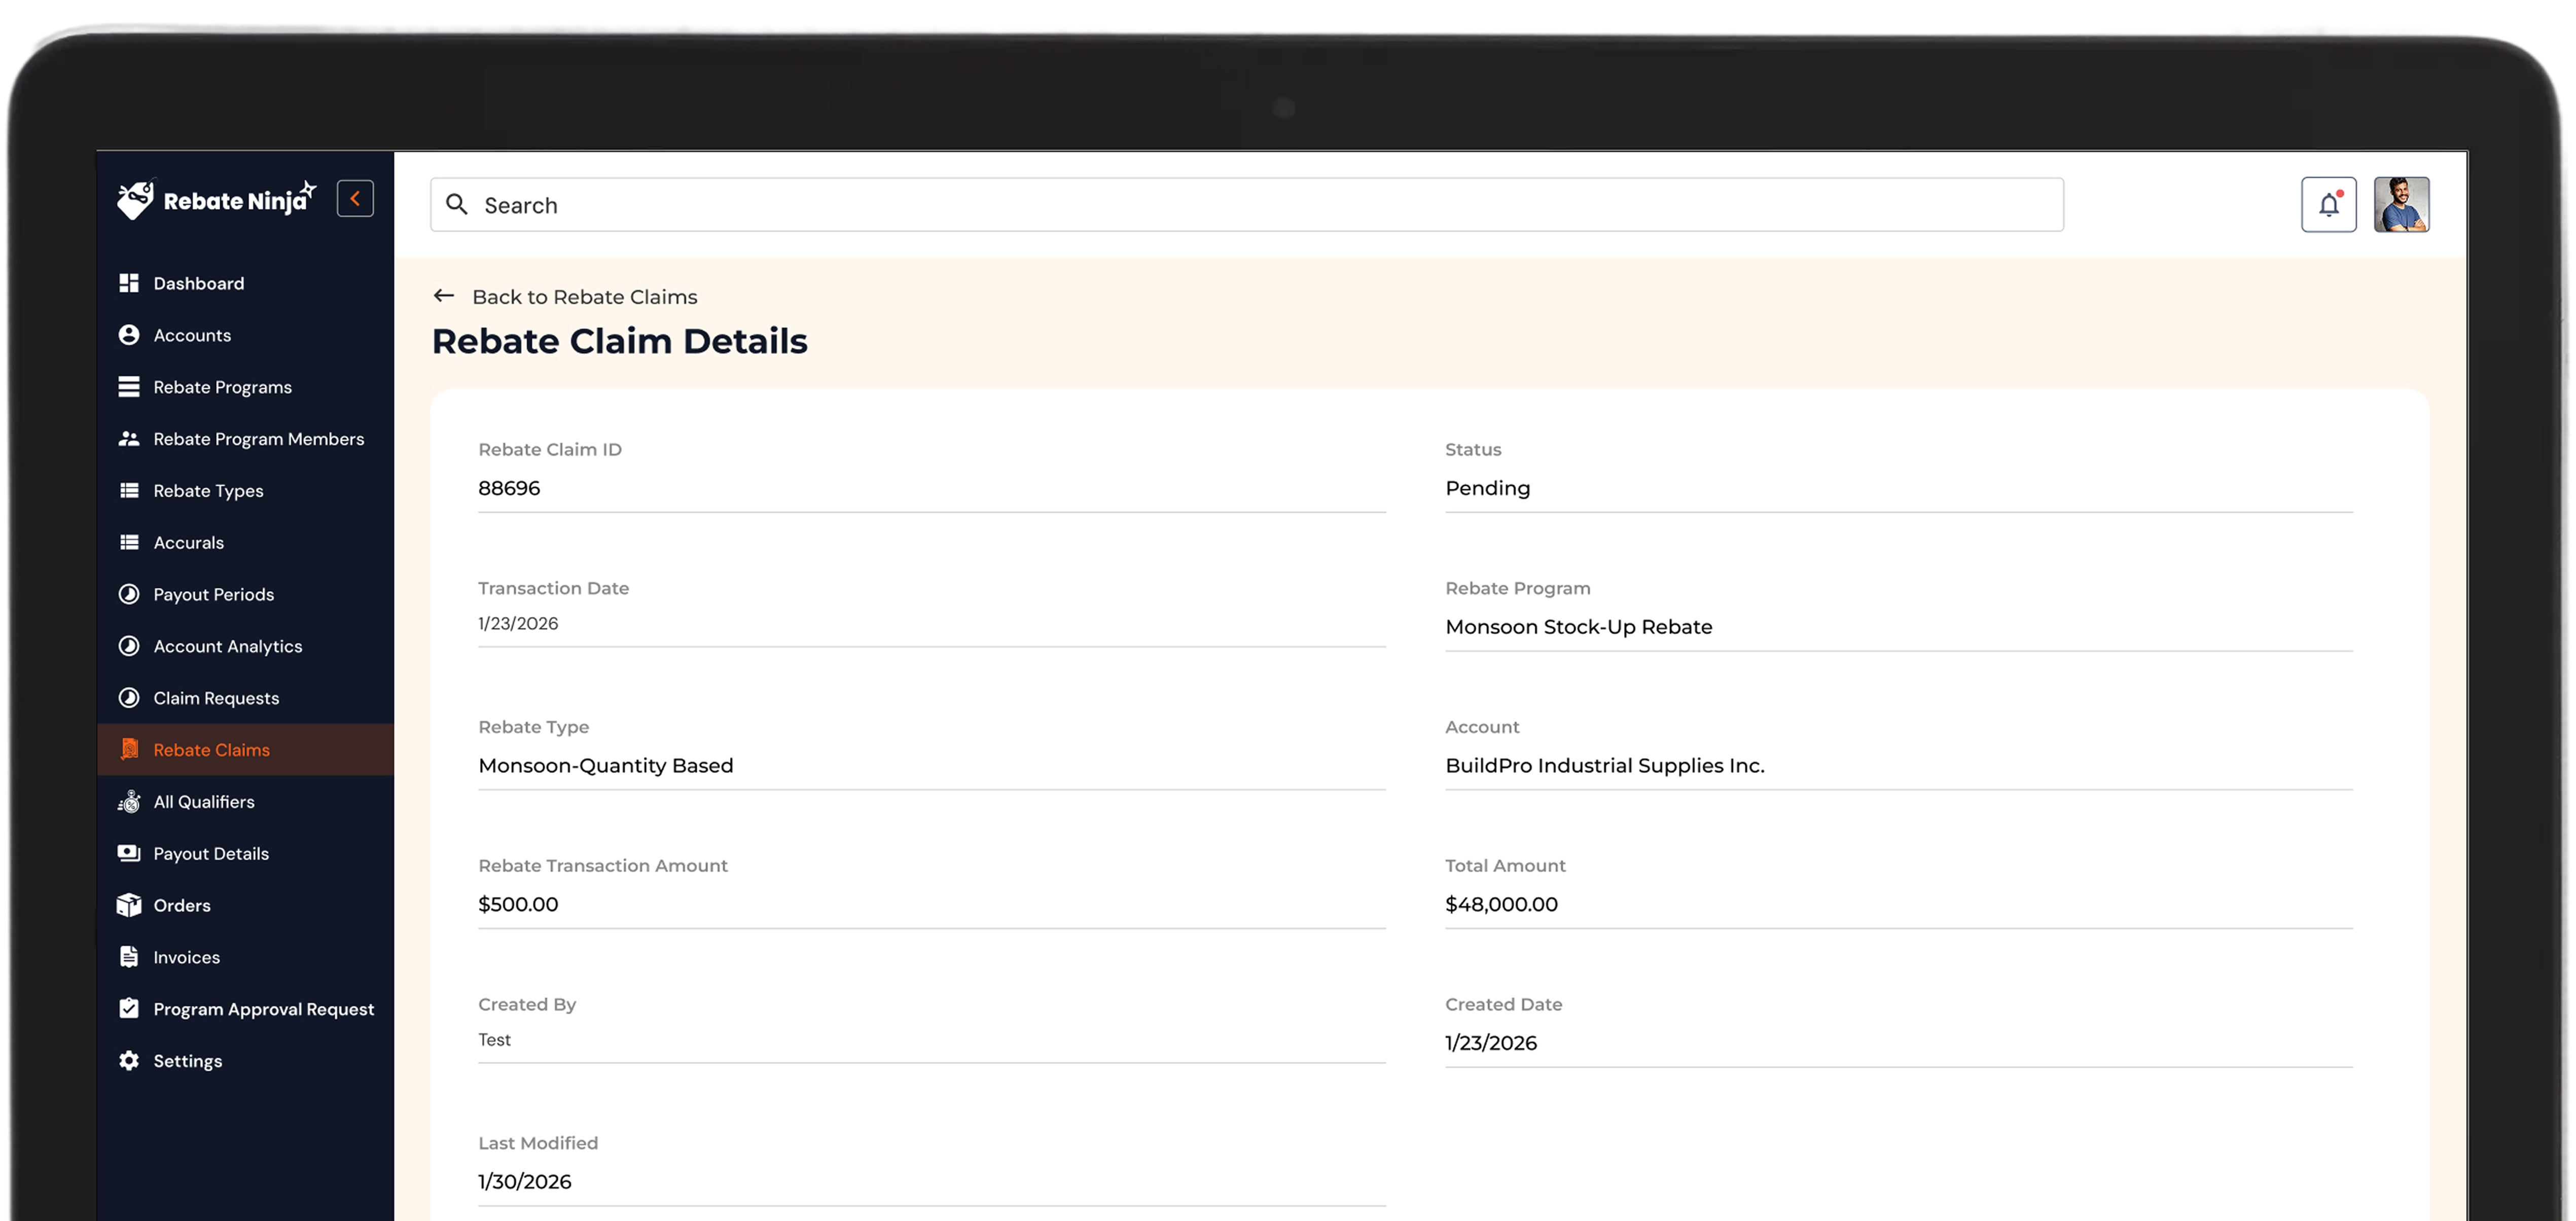Open Claim Requests
2576x1221 pixels.
coord(246,698)
